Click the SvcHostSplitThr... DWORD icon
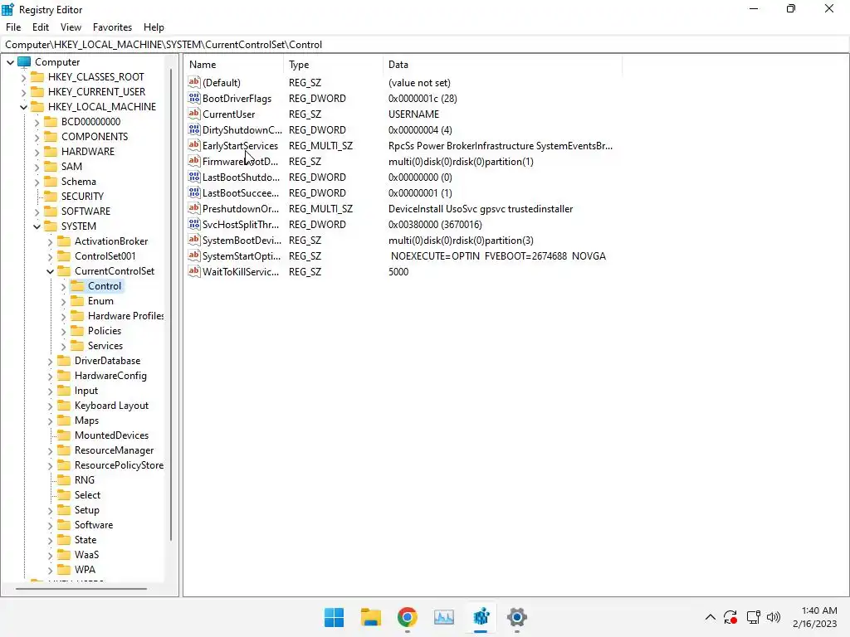The height and width of the screenshot is (637, 850). pos(194,224)
